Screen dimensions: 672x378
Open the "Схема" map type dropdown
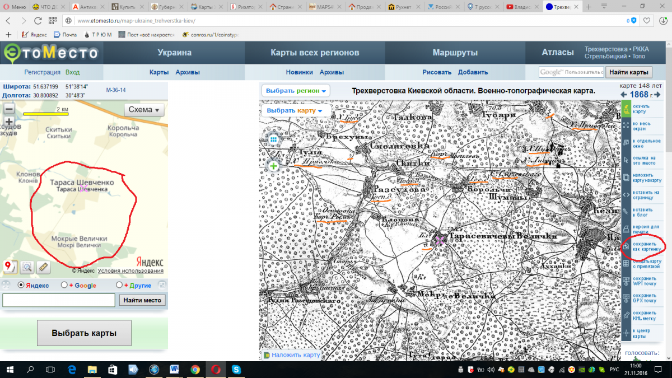[144, 110]
